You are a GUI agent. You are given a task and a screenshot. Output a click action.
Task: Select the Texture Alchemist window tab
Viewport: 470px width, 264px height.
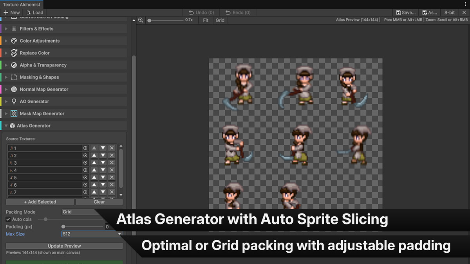coord(22,5)
